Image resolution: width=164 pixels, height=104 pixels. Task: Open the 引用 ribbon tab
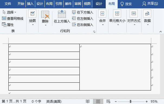click(59, 4)
